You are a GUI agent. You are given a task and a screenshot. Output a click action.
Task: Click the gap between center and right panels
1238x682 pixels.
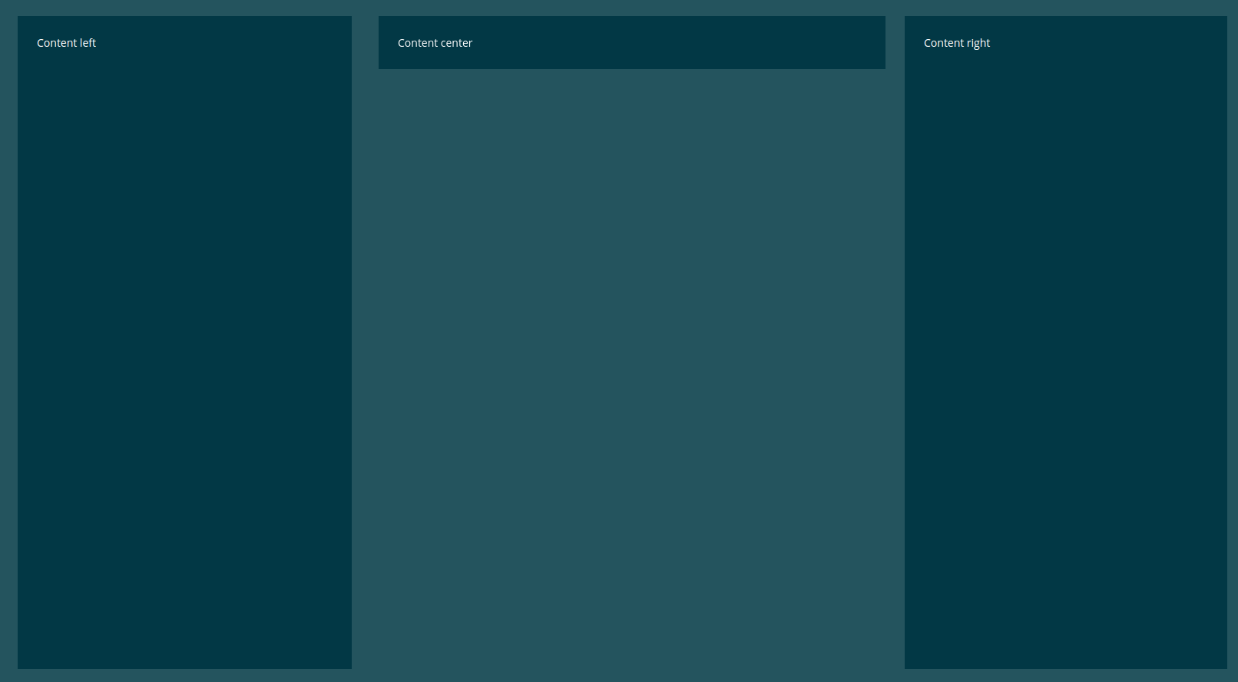click(x=895, y=342)
